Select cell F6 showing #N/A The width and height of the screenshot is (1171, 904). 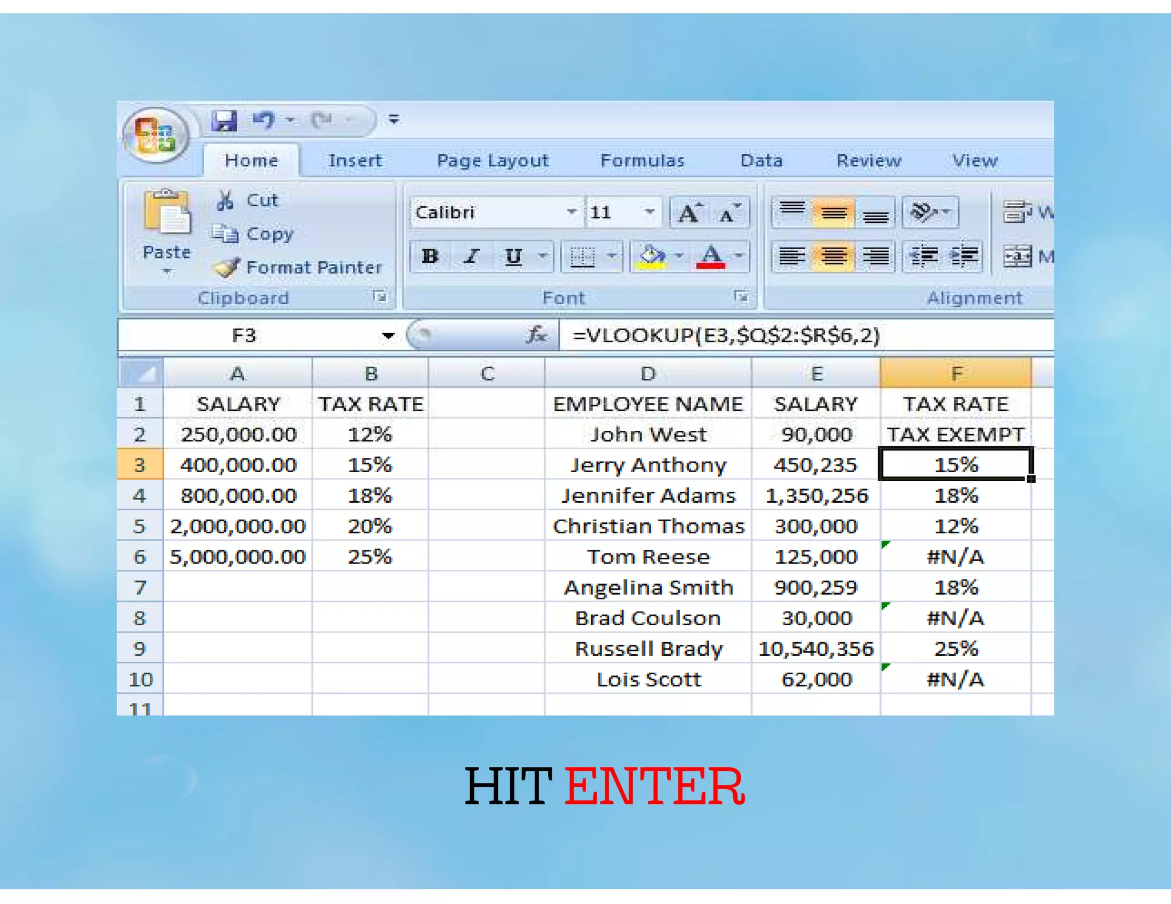(x=955, y=557)
